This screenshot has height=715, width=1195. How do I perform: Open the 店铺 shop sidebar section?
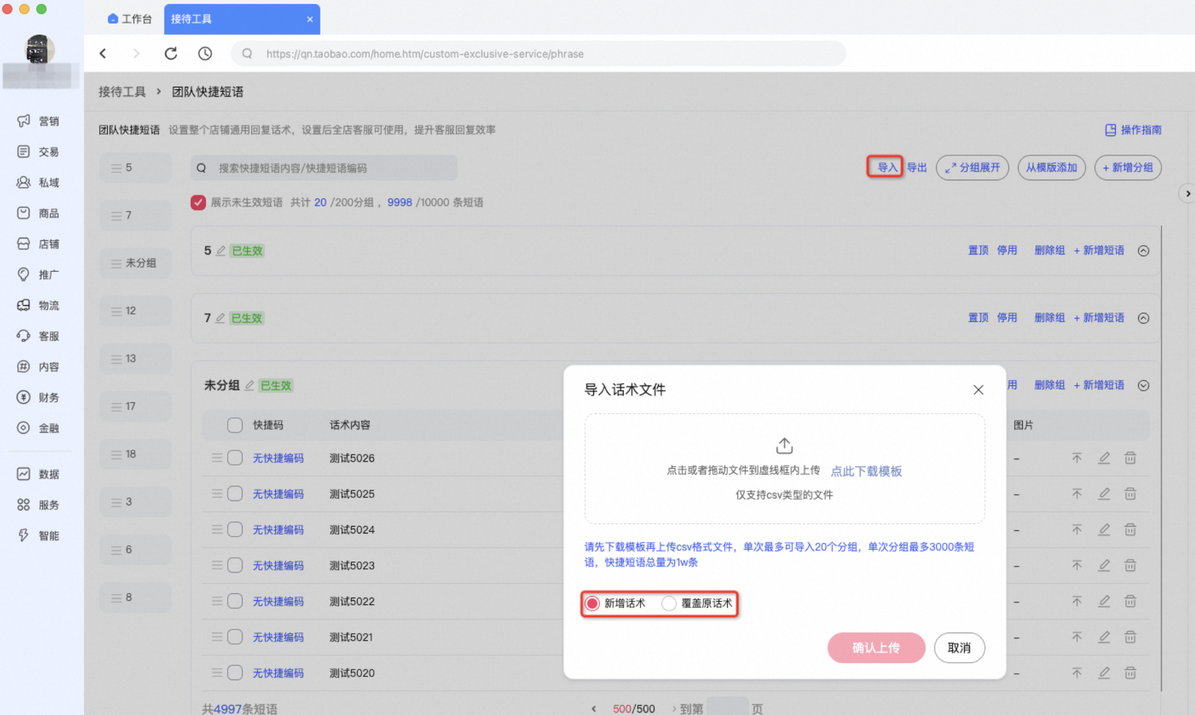tap(39, 244)
